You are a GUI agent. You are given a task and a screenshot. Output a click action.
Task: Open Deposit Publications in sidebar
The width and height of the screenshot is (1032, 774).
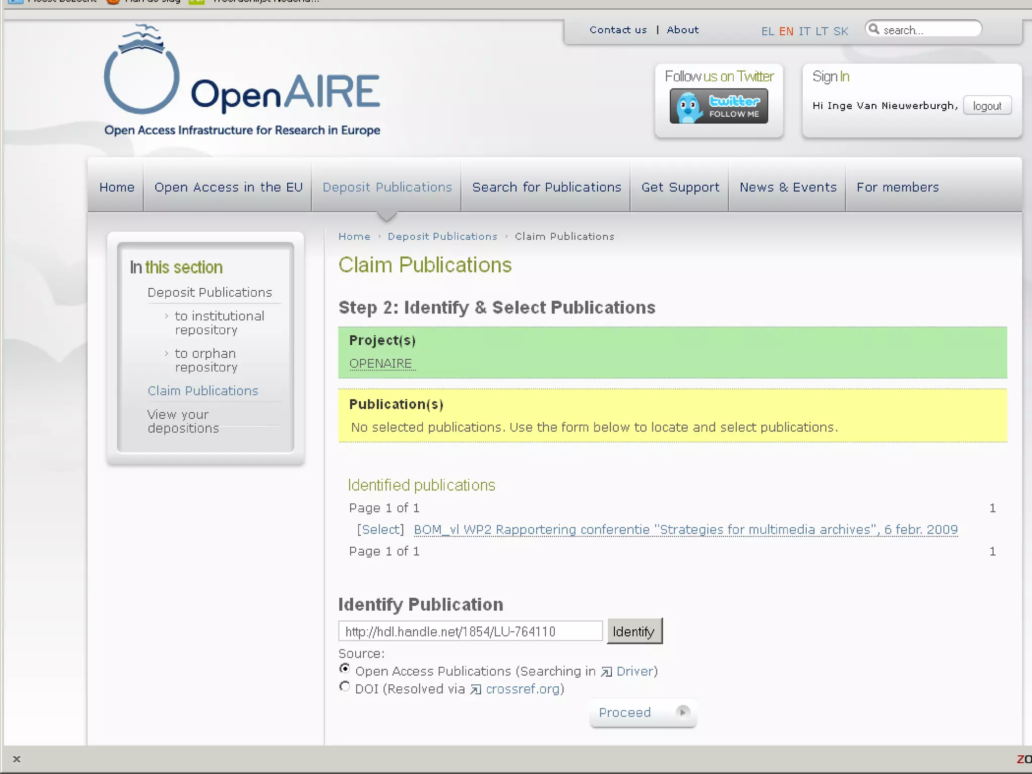pyautogui.click(x=210, y=292)
